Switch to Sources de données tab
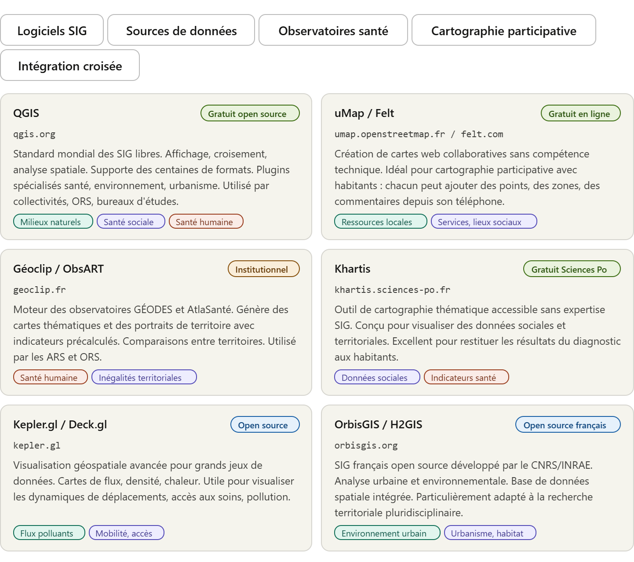This screenshot has width=634, height=562. tap(181, 30)
